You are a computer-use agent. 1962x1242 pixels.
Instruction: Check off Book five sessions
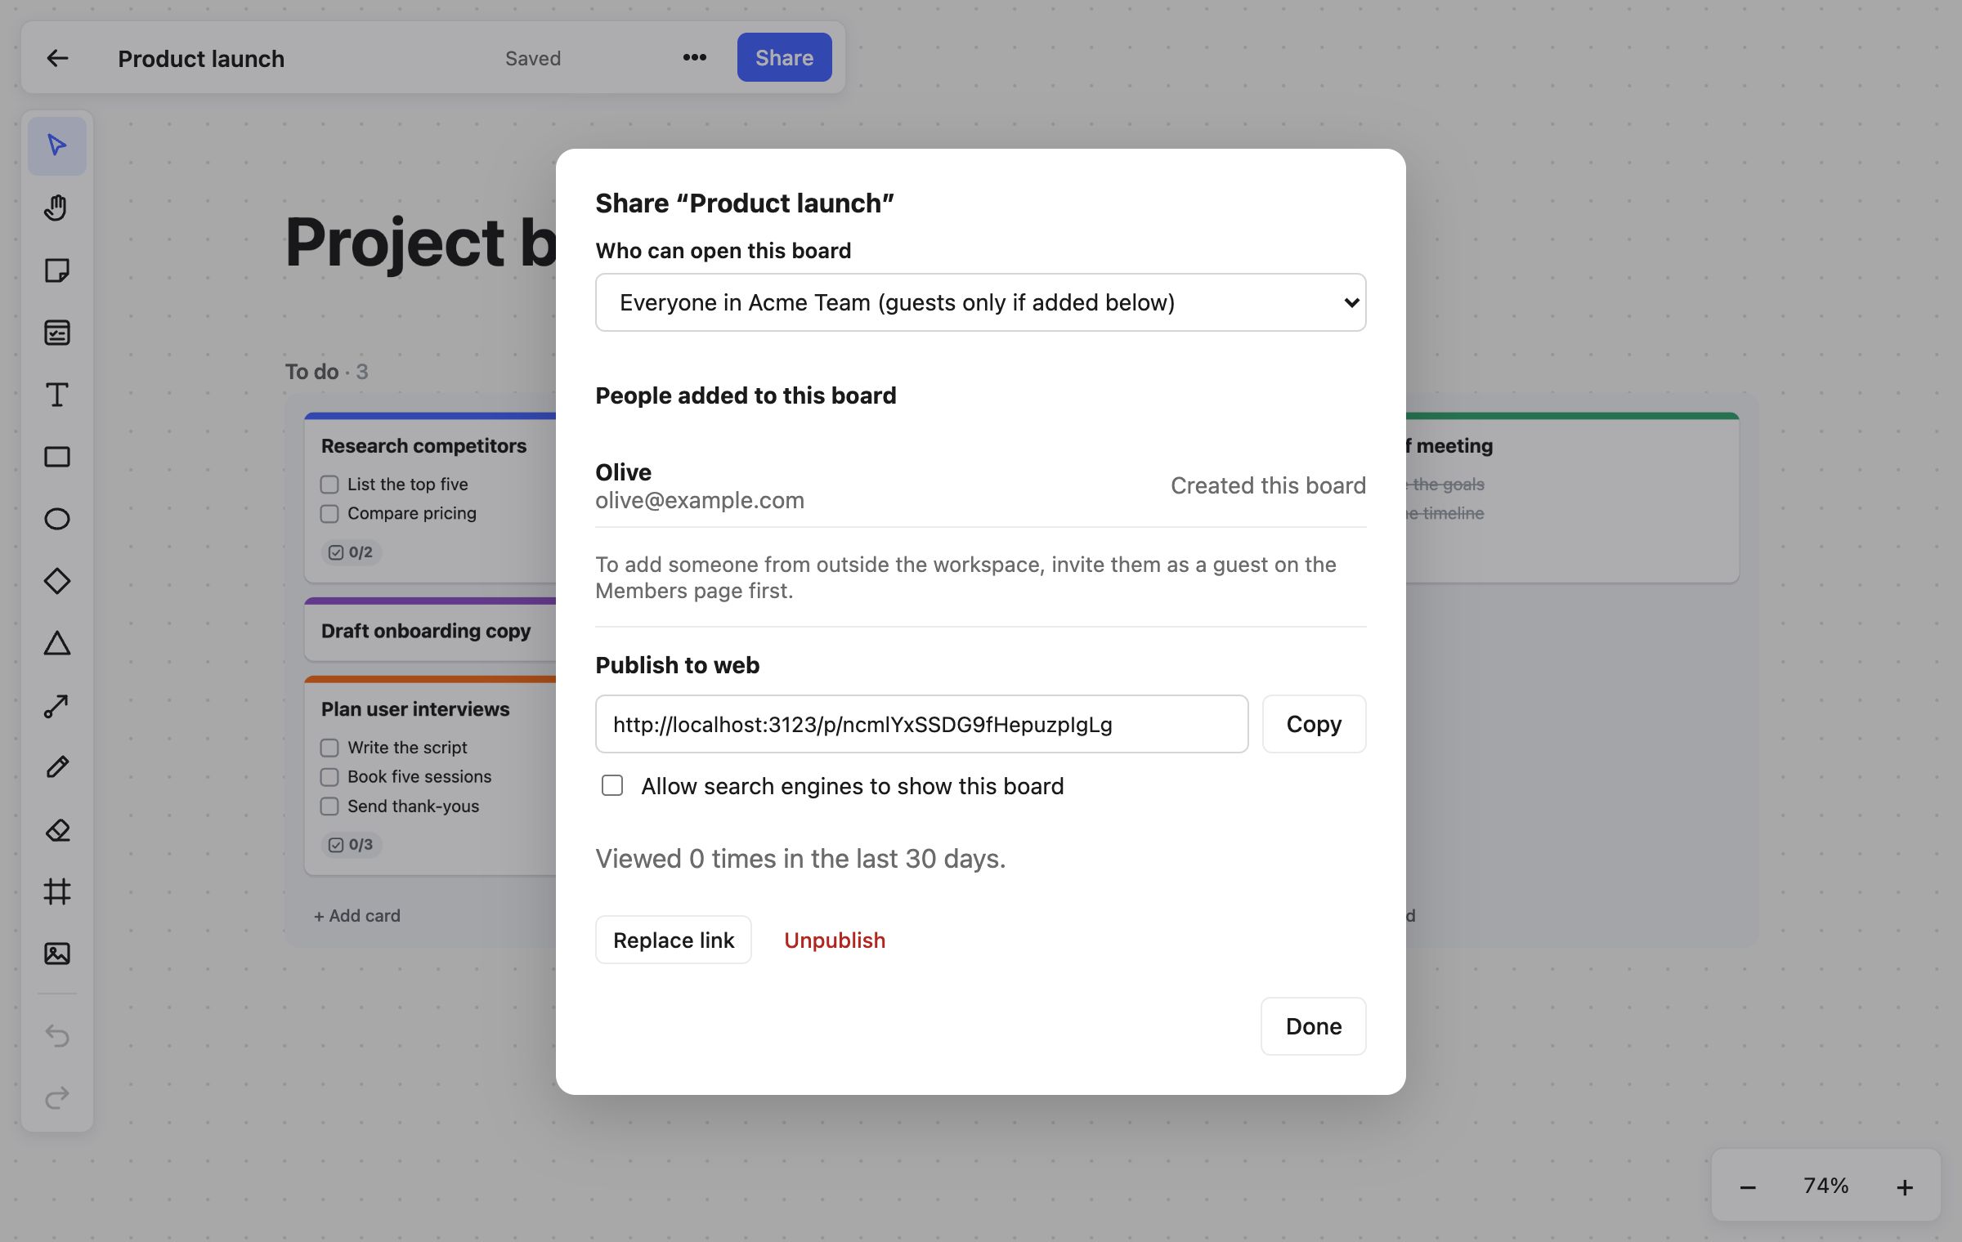pyautogui.click(x=329, y=777)
